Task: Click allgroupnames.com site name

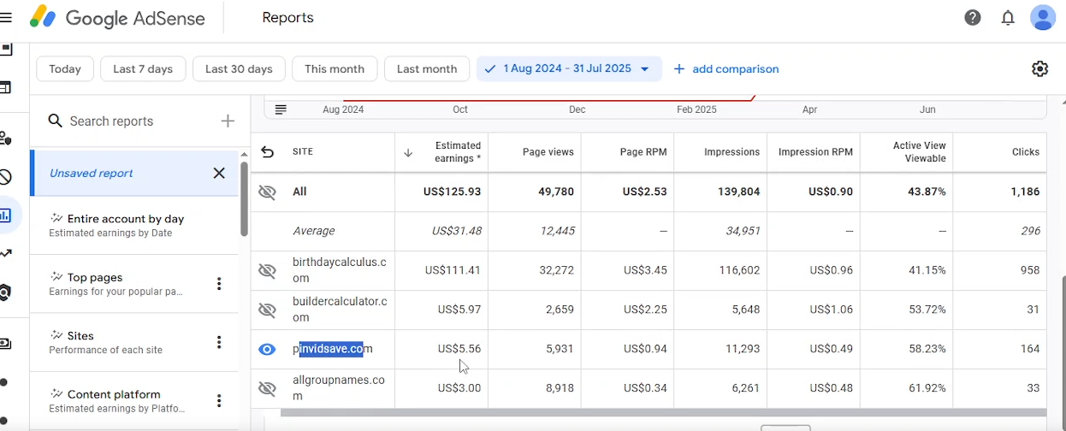Action: click(339, 388)
